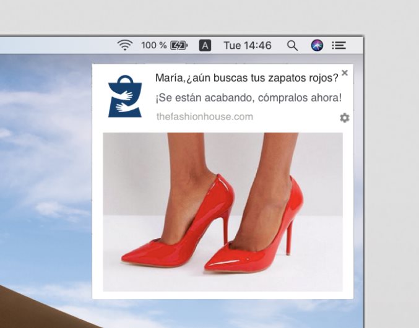Click the shopping bag logo icon
Screen dimensions: 419x328
[125, 96]
